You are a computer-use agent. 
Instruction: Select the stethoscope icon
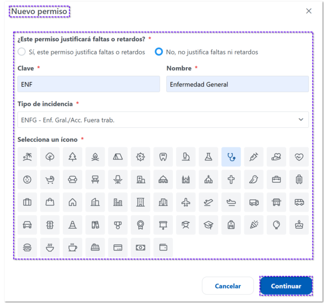pos(231,157)
